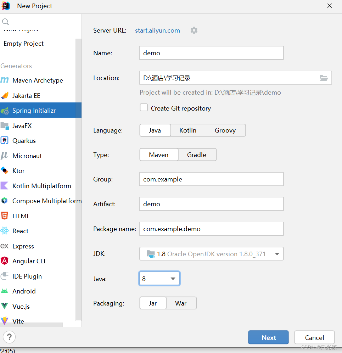
Task: Click the Package name input field
Action: (212, 229)
